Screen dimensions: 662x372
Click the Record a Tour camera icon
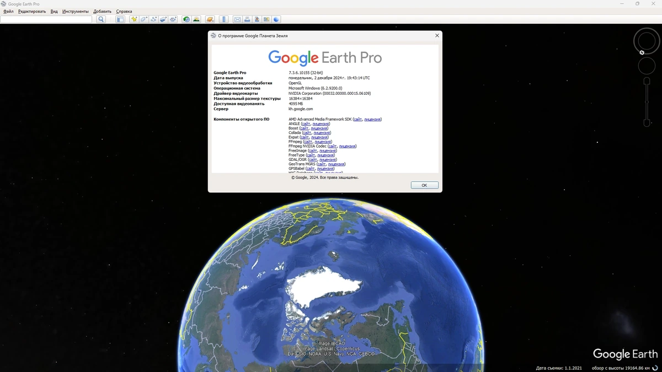pyautogui.click(x=173, y=19)
